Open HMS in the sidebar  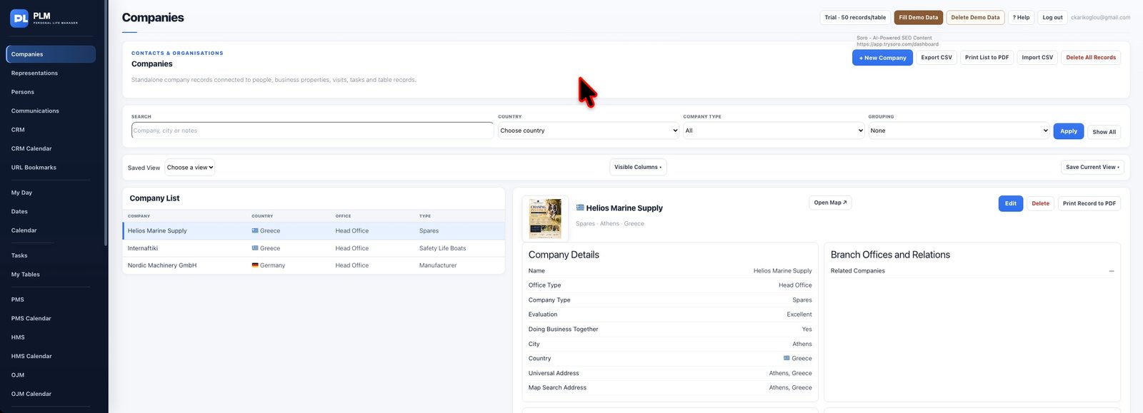[x=18, y=337]
